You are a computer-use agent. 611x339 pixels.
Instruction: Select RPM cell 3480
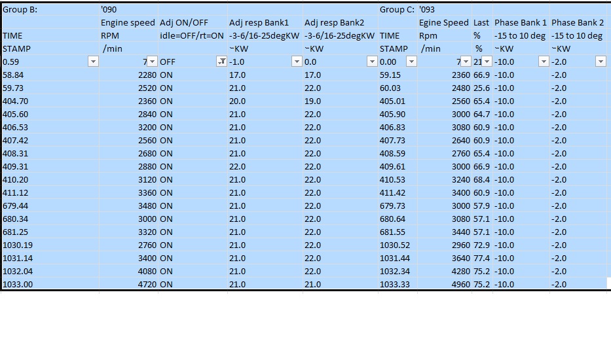coord(128,206)
